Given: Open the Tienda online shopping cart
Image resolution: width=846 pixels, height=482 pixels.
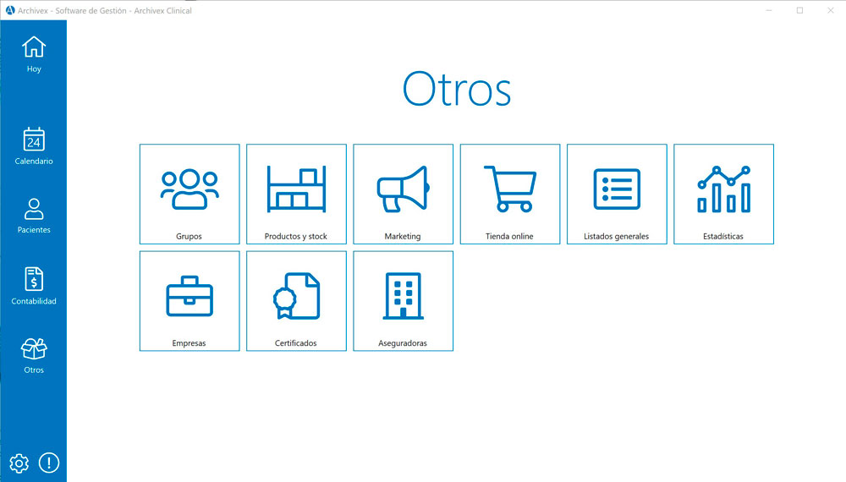Looking at the screenshot, I should point(509,194).
